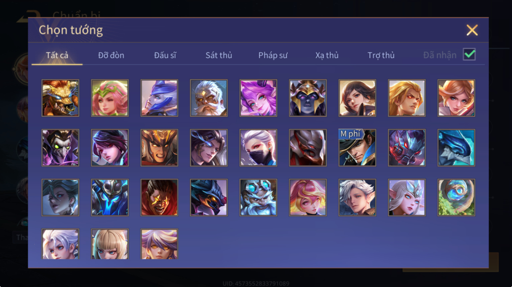Select the golden bull-horned hero portrait
This screenshot has height=287, width=512.
tap(60, 98)
